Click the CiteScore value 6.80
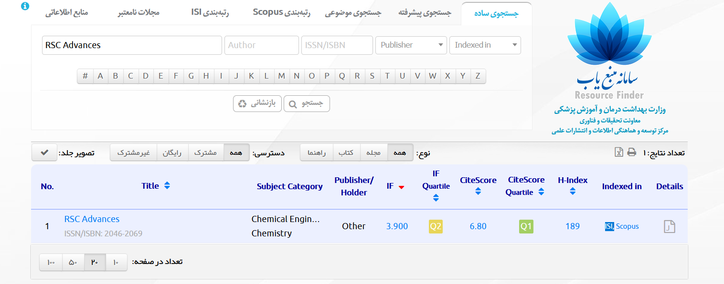 pos(478,226)
